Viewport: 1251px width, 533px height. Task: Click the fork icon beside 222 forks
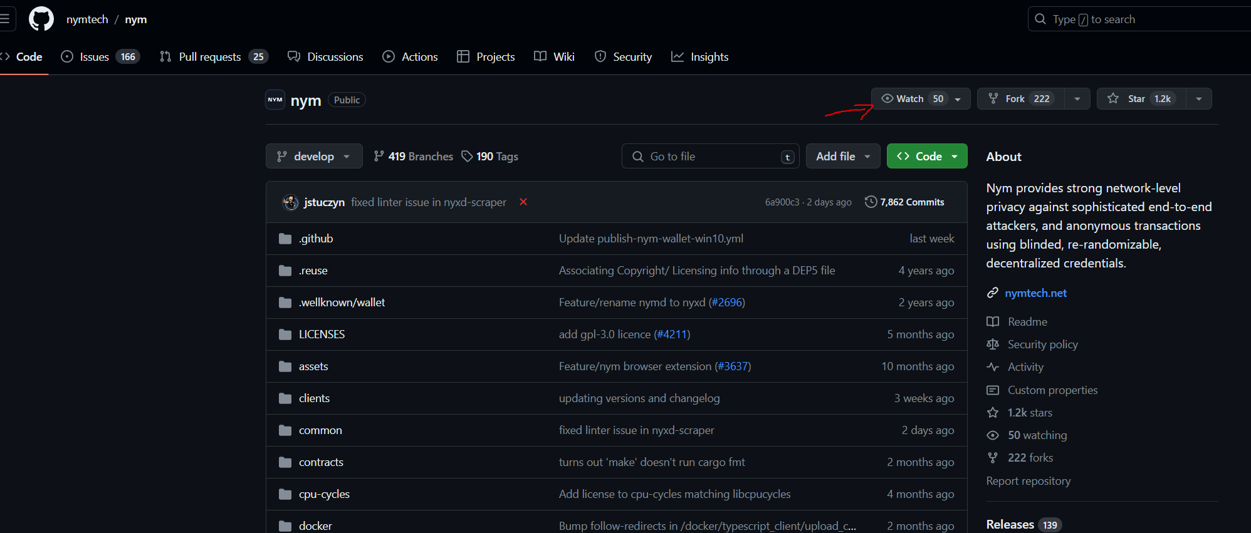pos(993,457)
